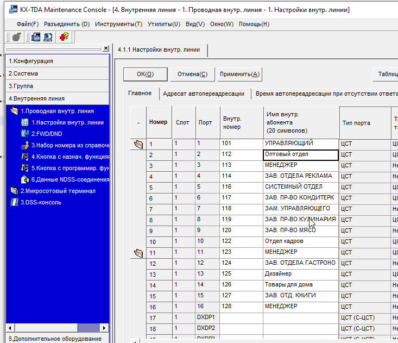Image resolution: width=398 pixels, height=343 pixels.
Task: Click the Набор номера из справочника icon
Action: coord(25,145)
